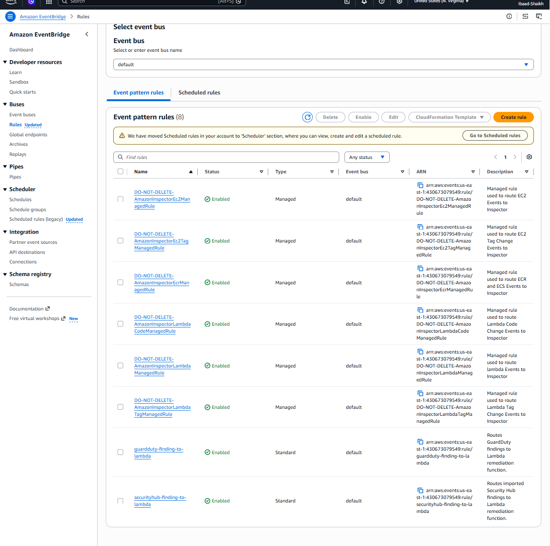Select checkbox for guardduty-finding-to-lambda
This screenshot has width=550, height=546.
(x=120, y=452)
